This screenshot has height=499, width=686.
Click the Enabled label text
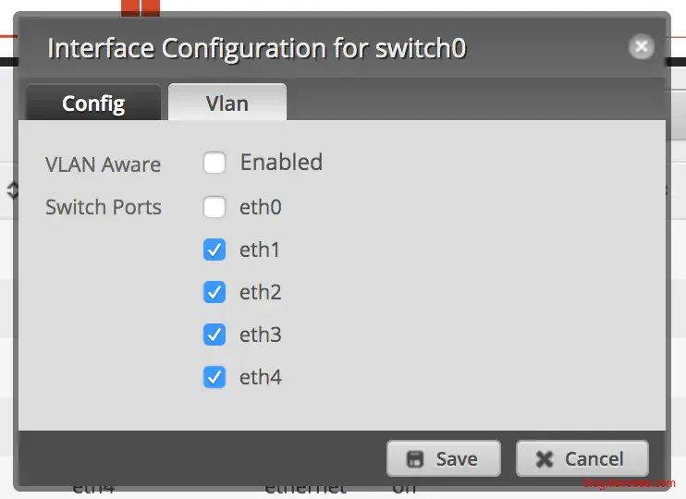click(281, 163)
